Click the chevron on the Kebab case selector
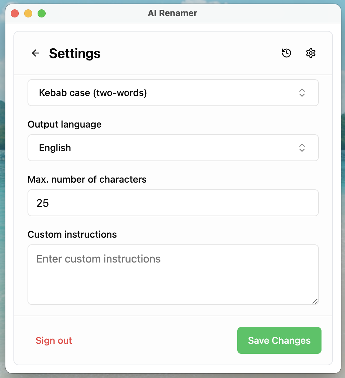This screenshot has width=345, height=378. click(302, 93)
